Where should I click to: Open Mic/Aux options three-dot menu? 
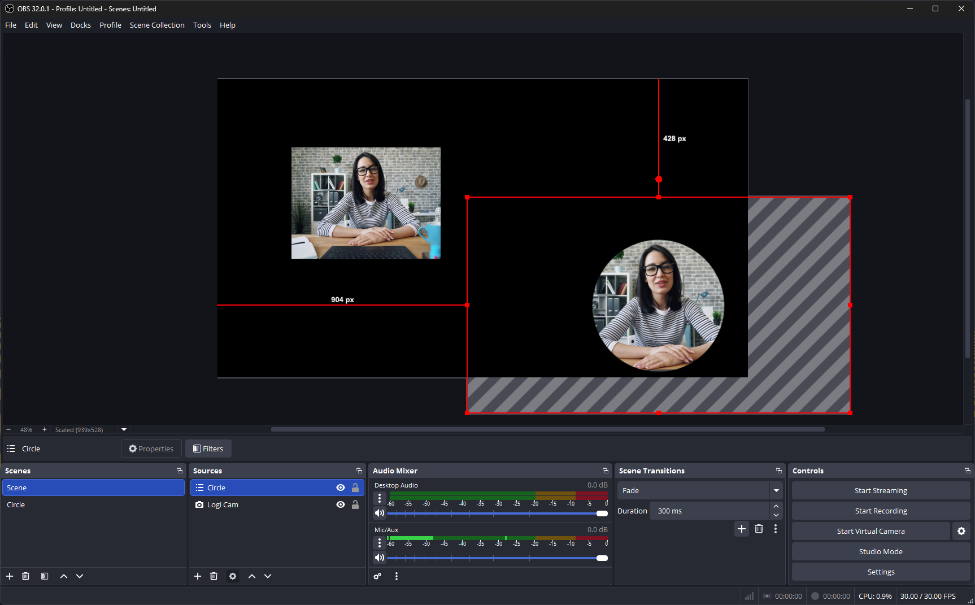pyautogui.click(x=380, y=542)
